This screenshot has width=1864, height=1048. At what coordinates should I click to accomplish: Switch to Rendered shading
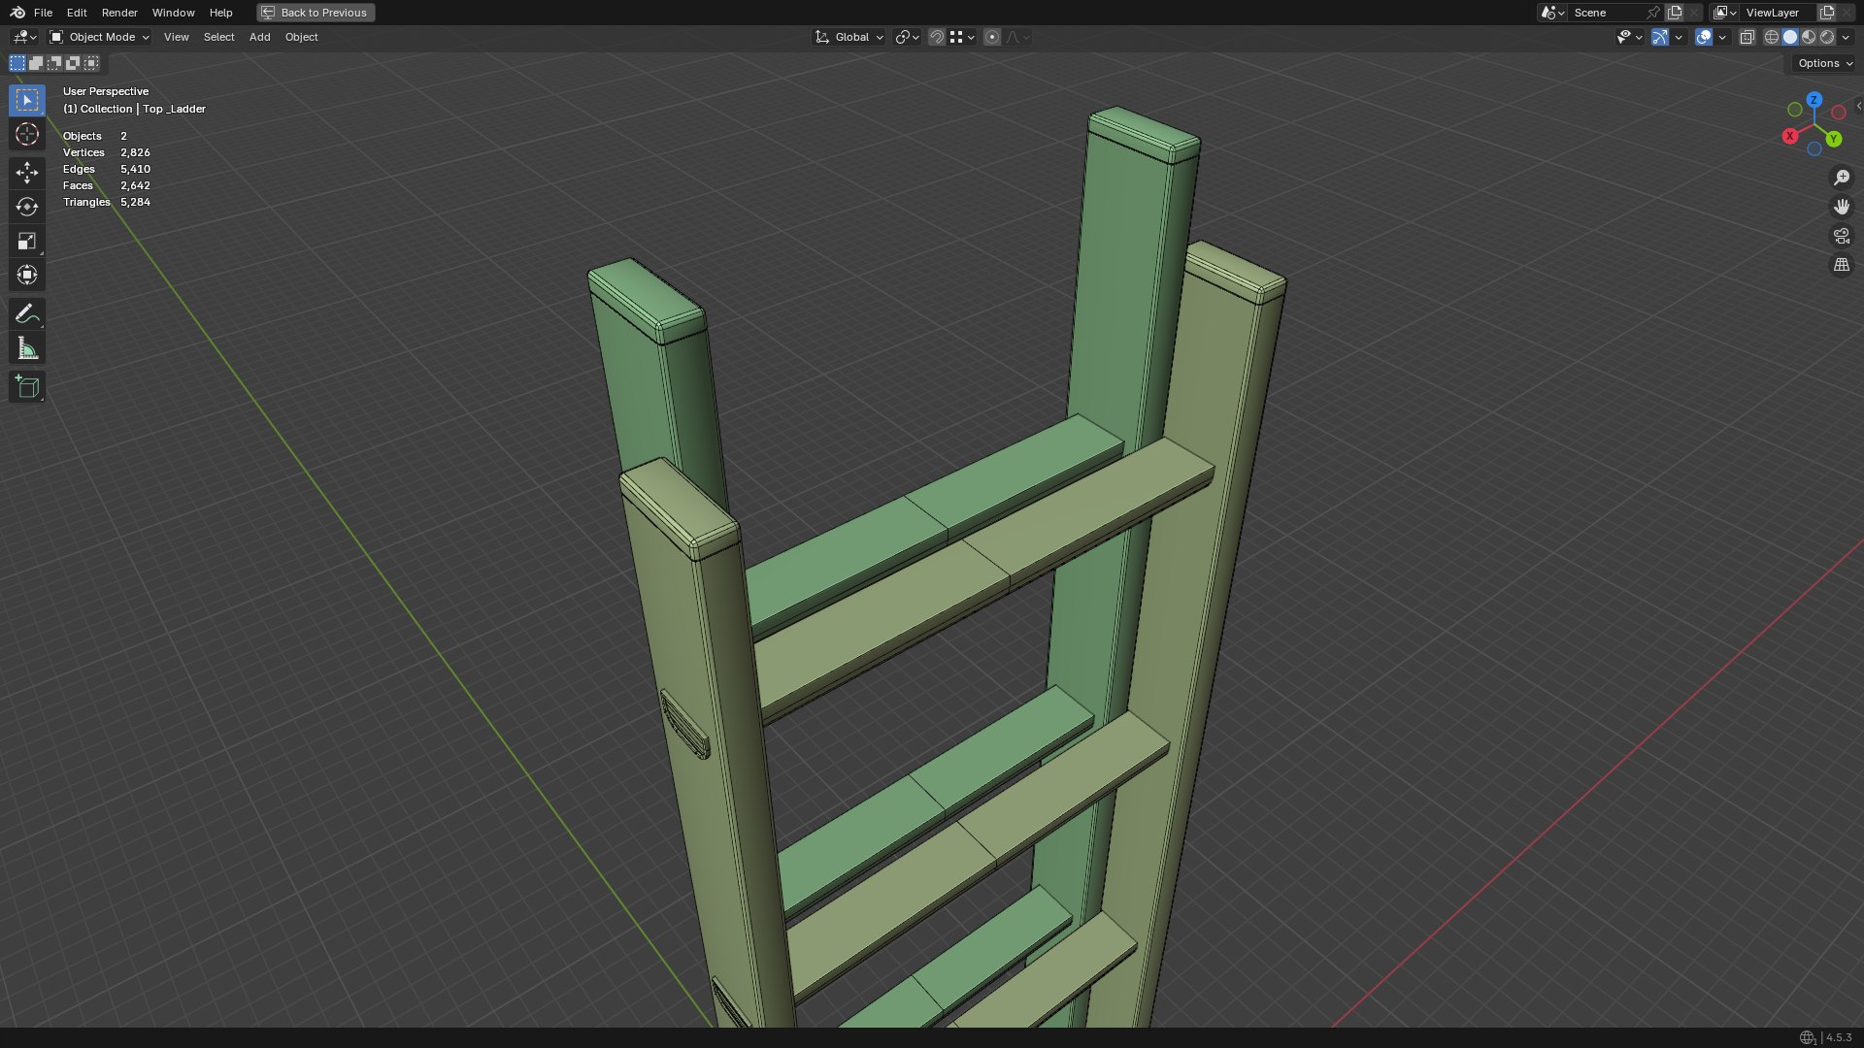click(1827, 37)
